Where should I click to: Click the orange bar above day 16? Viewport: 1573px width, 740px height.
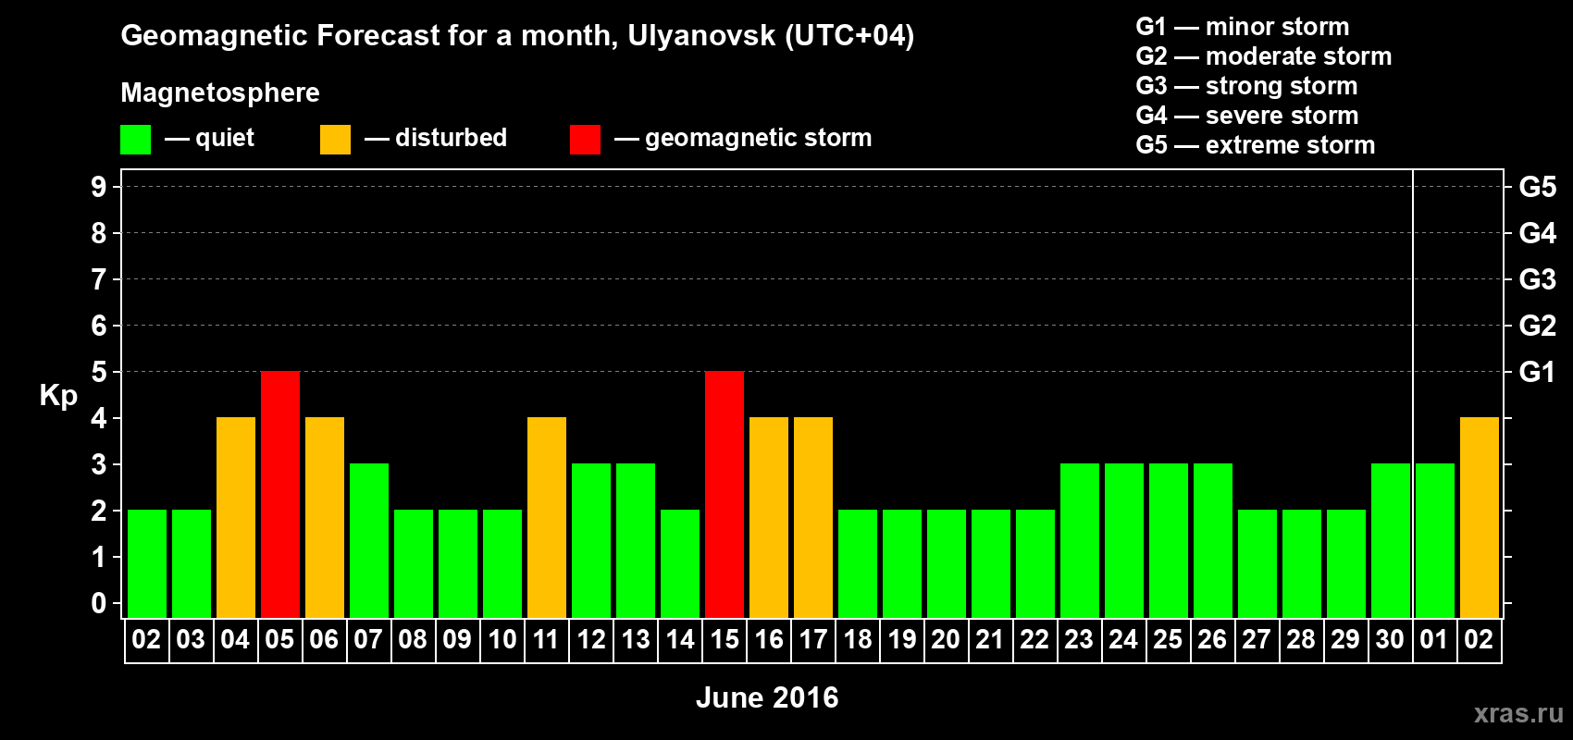pos(769,518)
